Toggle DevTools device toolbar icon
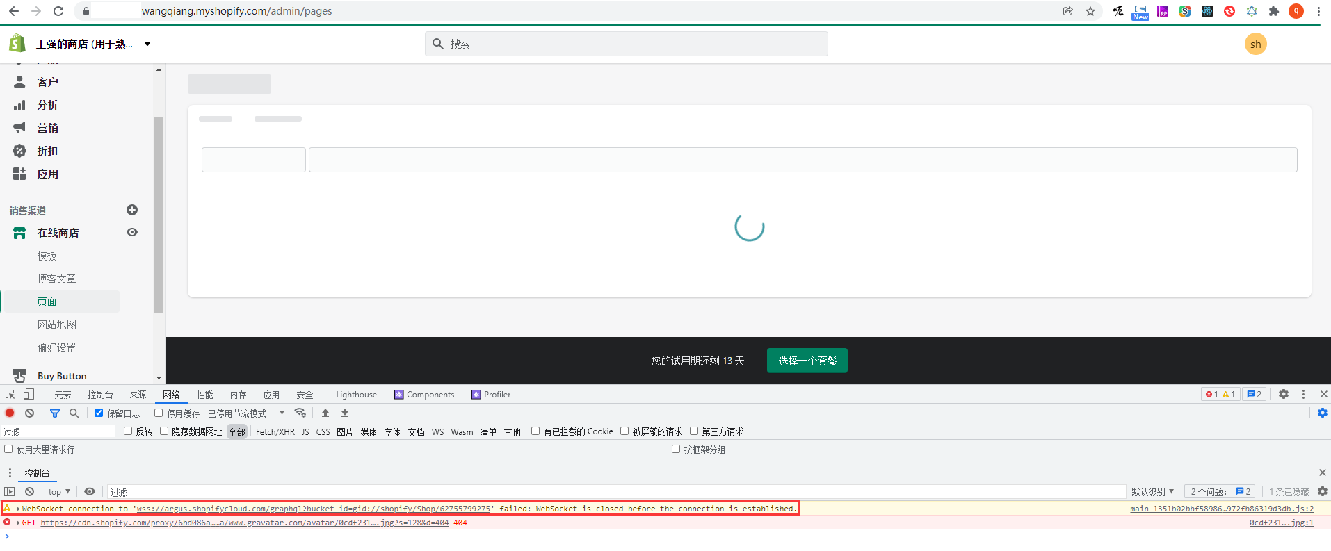The height and width of the screenshot is (551, 1331). [29, 394]
